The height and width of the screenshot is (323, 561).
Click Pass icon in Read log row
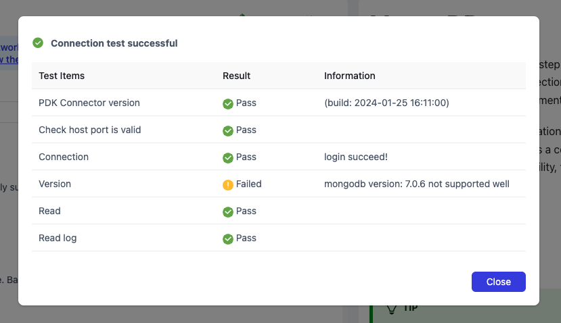pos(228,239)
